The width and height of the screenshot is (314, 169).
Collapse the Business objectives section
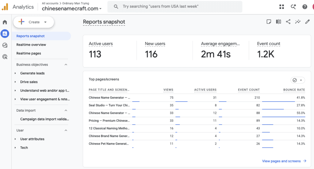click(x=66, y=65)
